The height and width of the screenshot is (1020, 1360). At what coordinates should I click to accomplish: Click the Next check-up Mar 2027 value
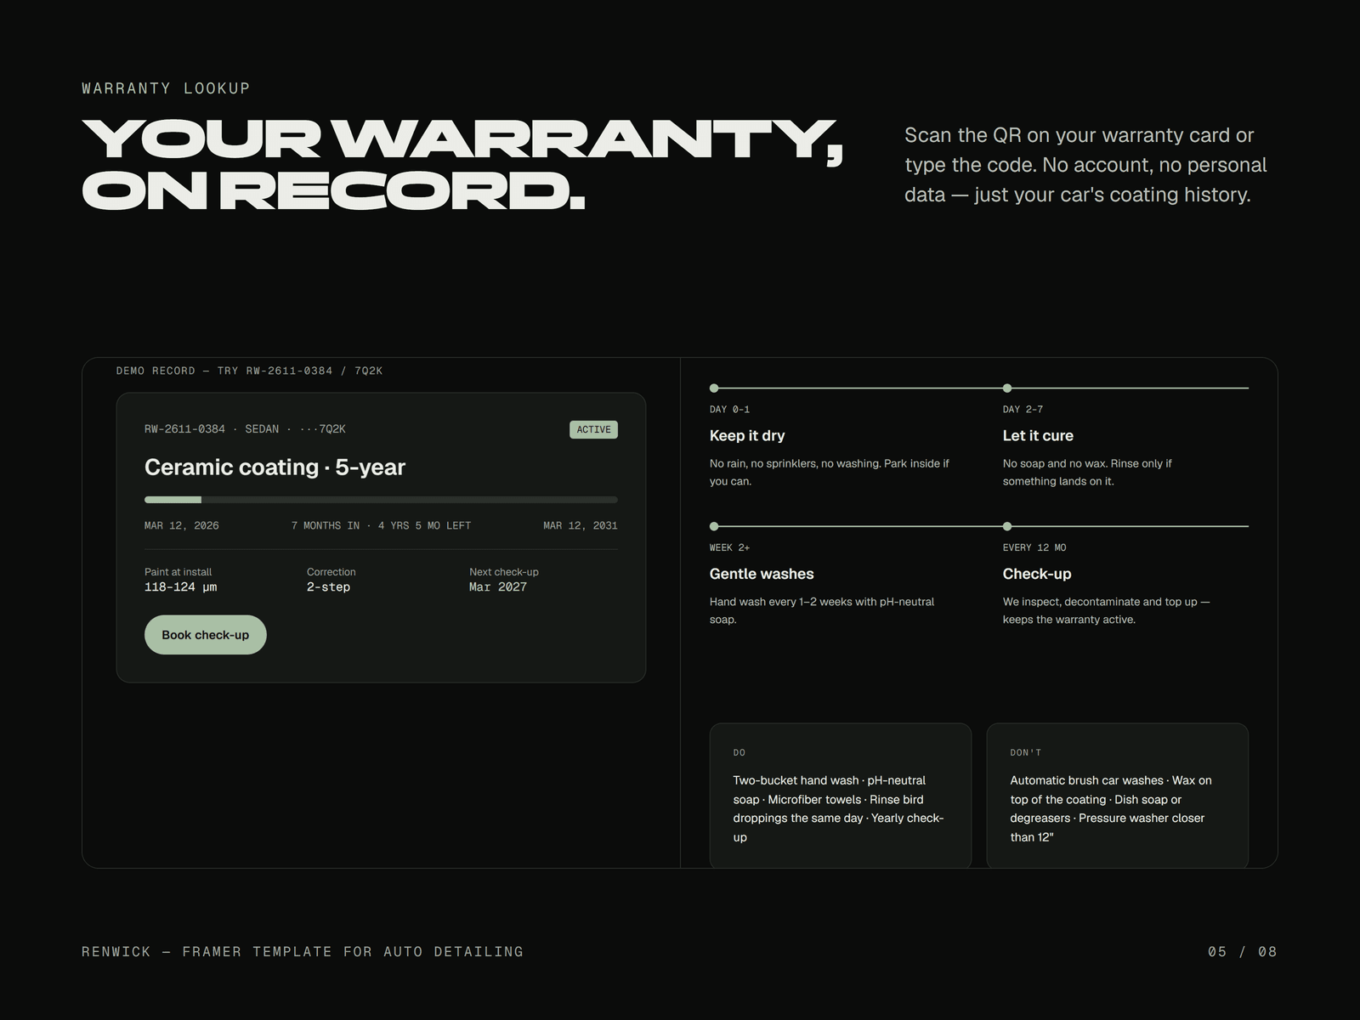(498, 587)
